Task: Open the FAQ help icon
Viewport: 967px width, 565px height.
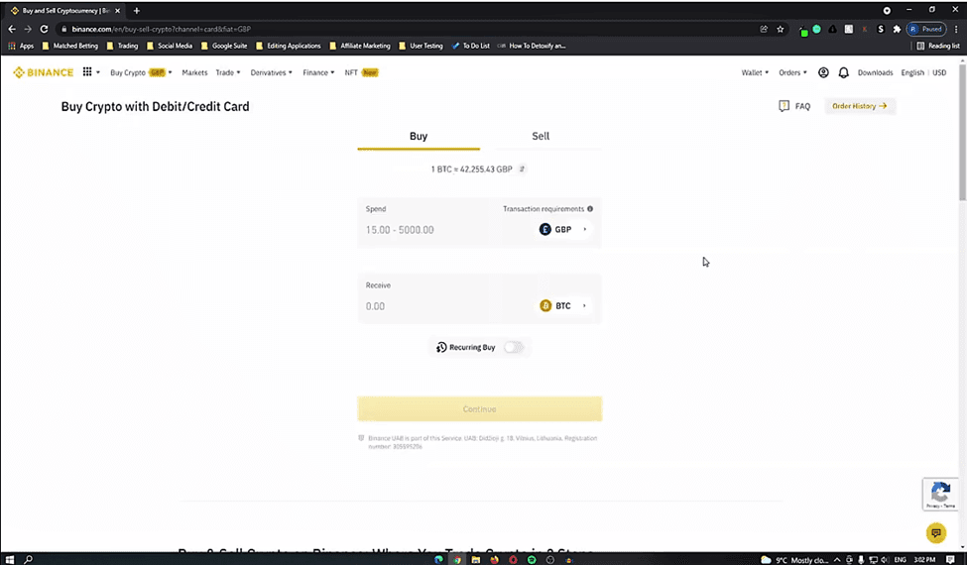Action: pos(784,106)
